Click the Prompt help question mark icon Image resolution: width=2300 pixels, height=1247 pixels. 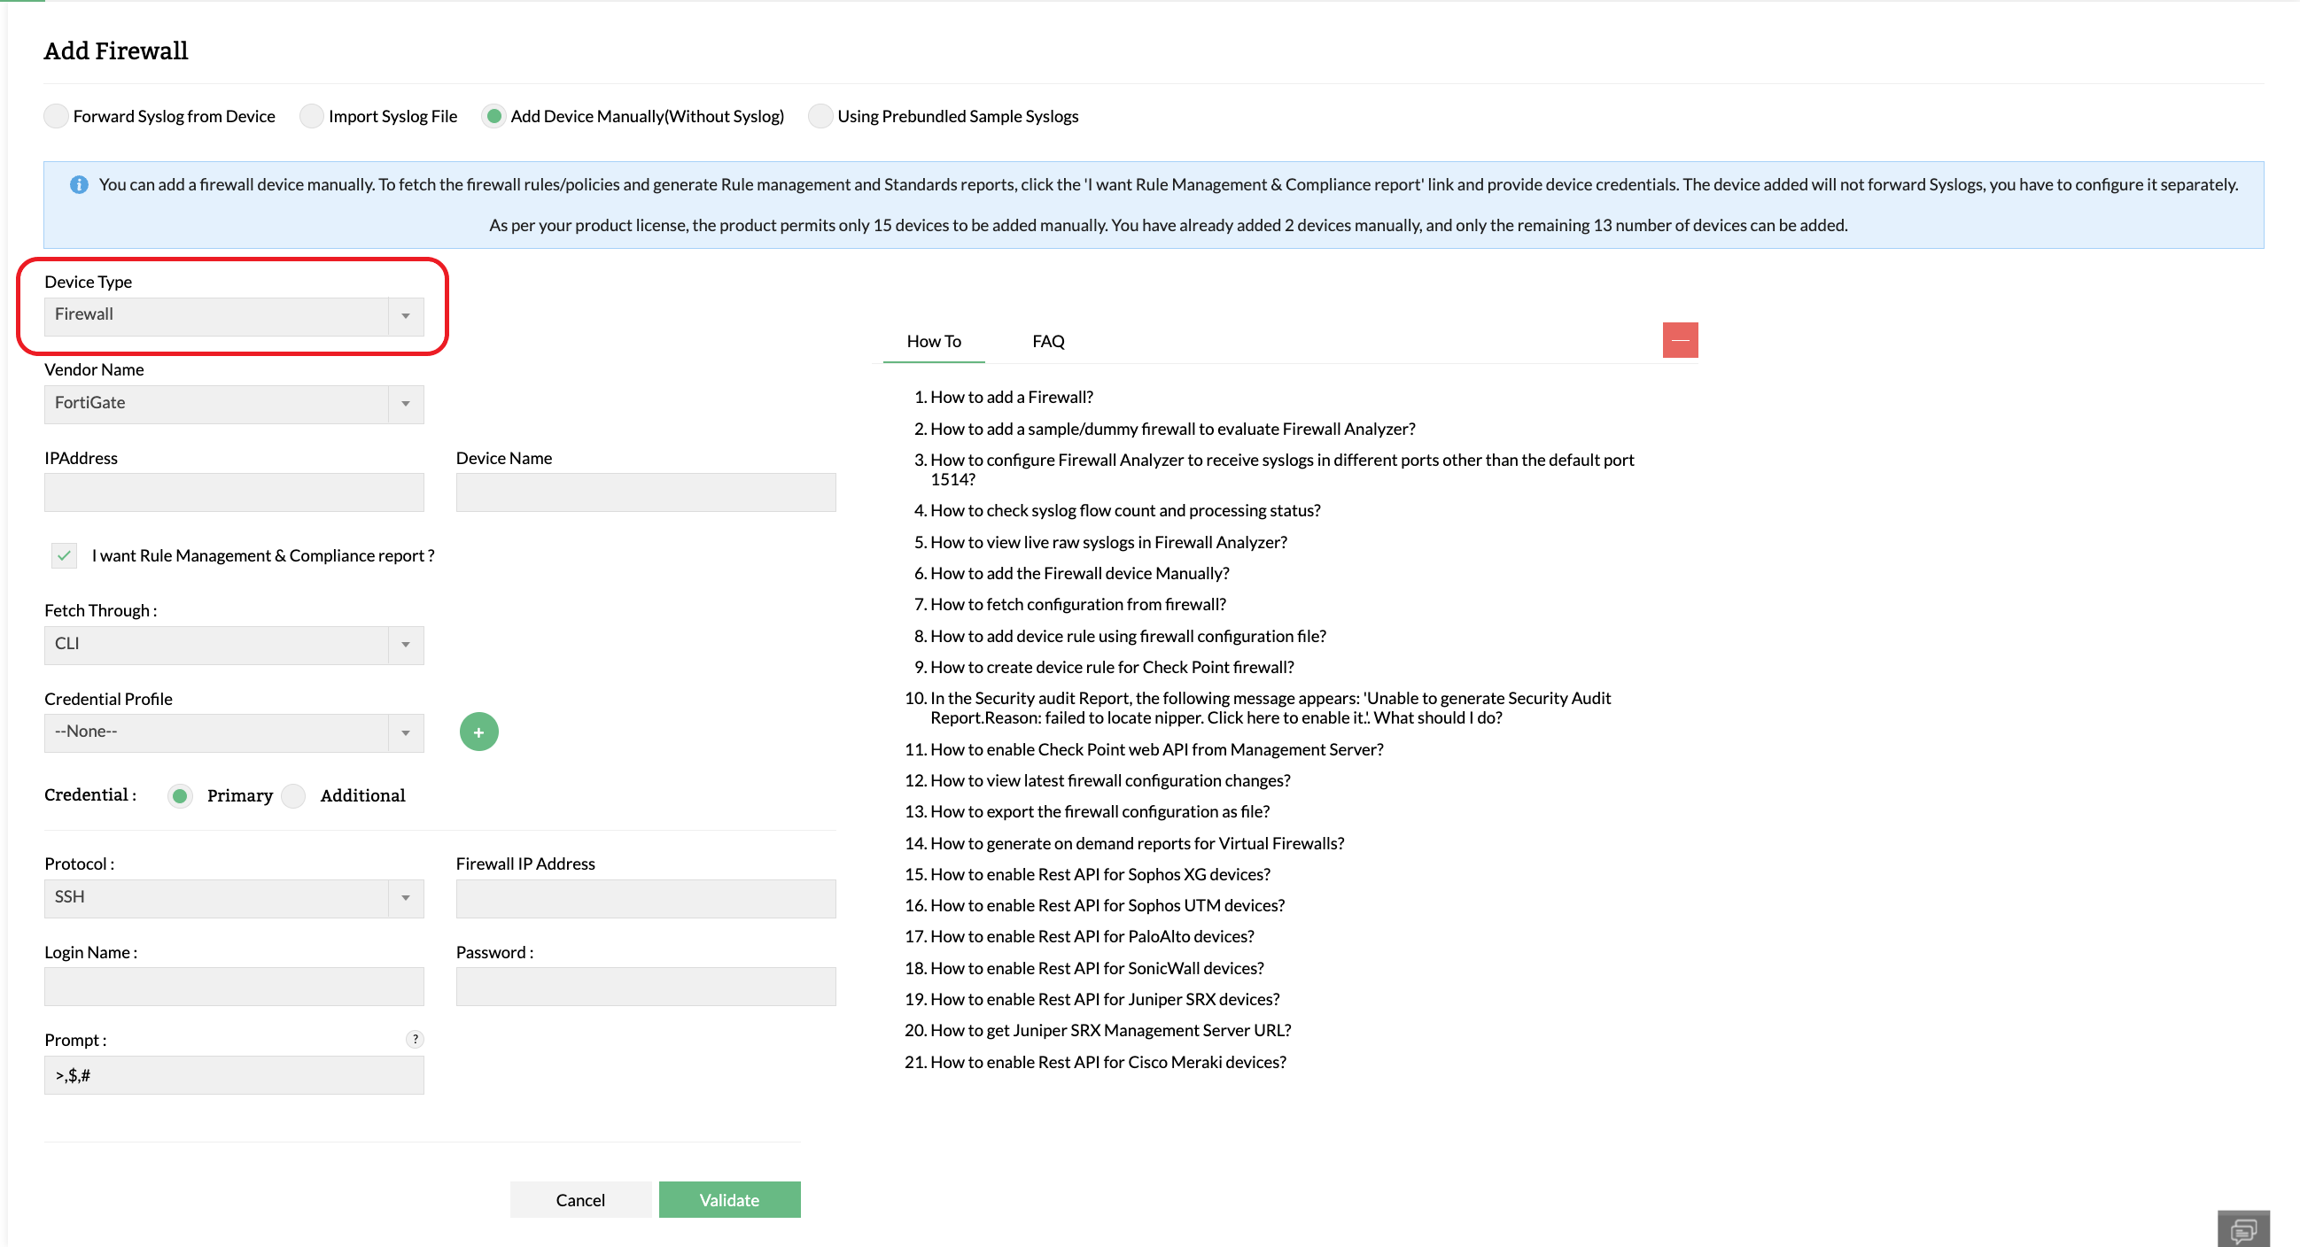coord(415,1039)
